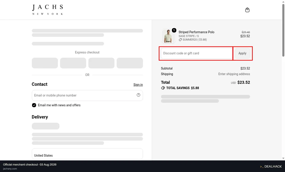The height and width of the screenshot is (172, 285).
Task: Click the Total Savings tag icon
Action: 163,88
